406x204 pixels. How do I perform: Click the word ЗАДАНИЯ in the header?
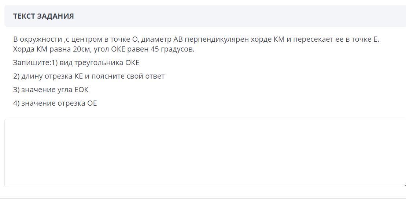55,16
